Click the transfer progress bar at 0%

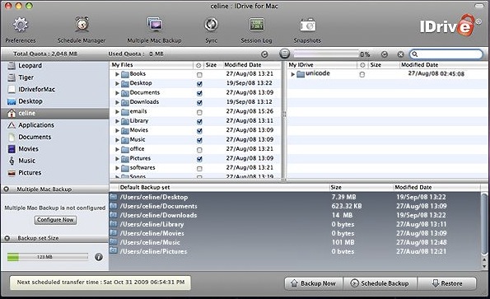click(326, 54)
